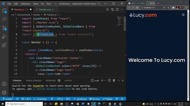Switch to PROBLEMS panel tab
The height and width of the screenshot is (106, 190).
tap(51, 80)
